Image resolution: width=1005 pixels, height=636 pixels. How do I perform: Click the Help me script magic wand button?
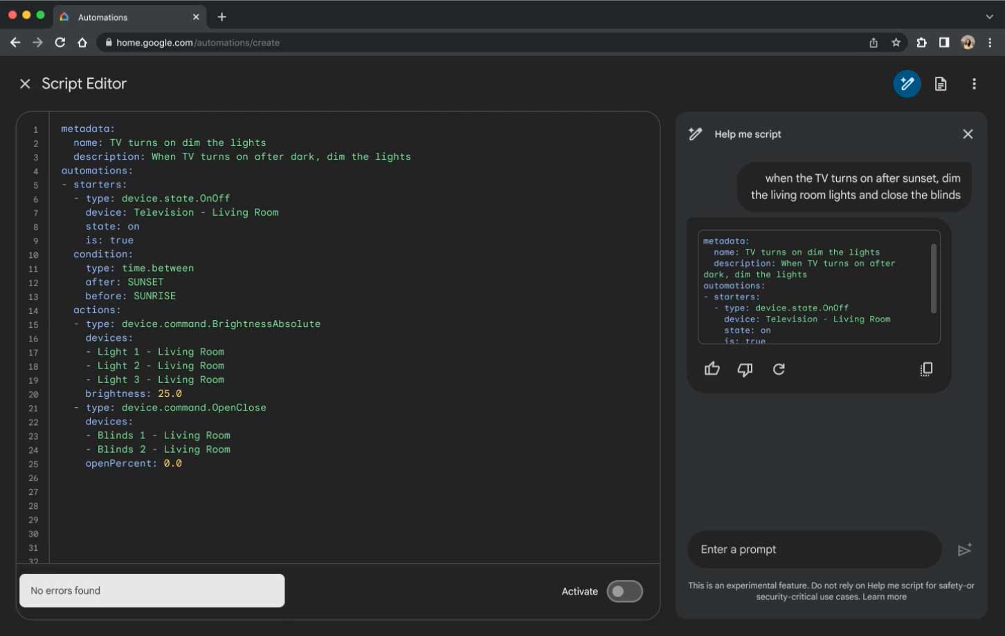[906, 84]
